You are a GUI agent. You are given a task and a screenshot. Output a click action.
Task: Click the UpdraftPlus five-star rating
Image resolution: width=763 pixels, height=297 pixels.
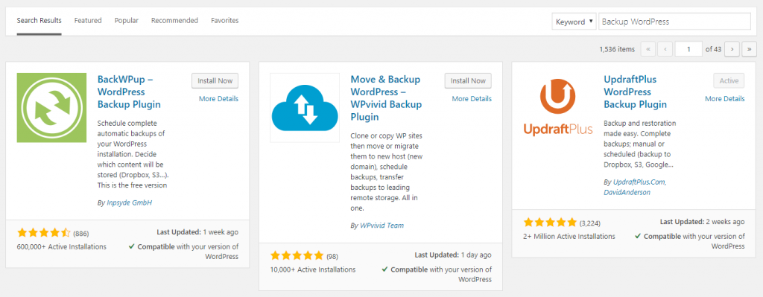click(x=550, y=223)
